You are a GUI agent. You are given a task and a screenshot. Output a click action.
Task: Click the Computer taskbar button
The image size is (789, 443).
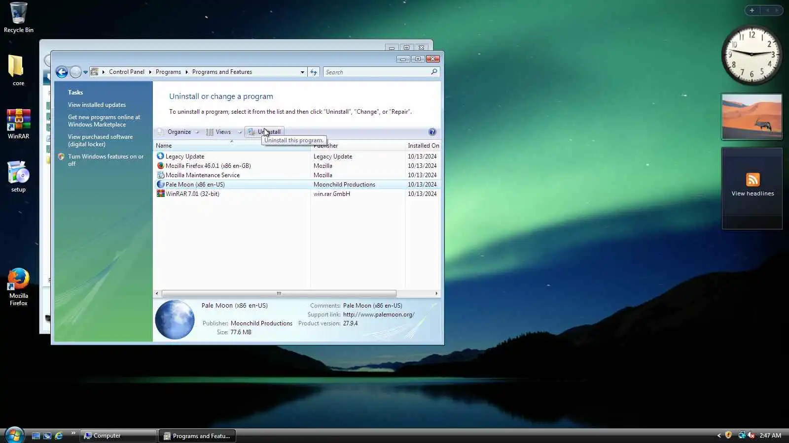point(118,436)
